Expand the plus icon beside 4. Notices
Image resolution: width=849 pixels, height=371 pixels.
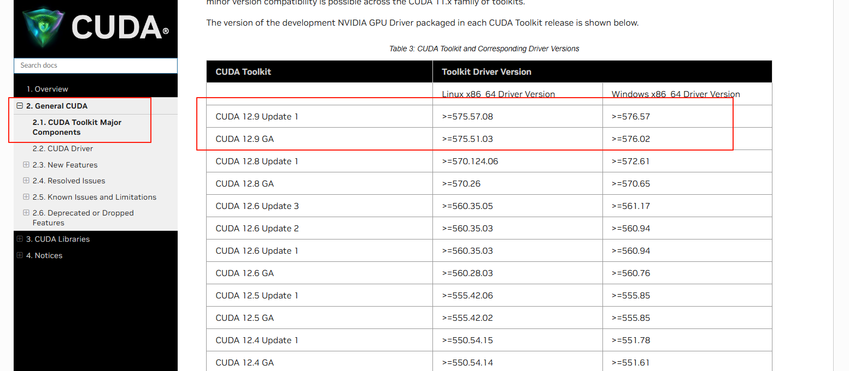tap(20, 255)
